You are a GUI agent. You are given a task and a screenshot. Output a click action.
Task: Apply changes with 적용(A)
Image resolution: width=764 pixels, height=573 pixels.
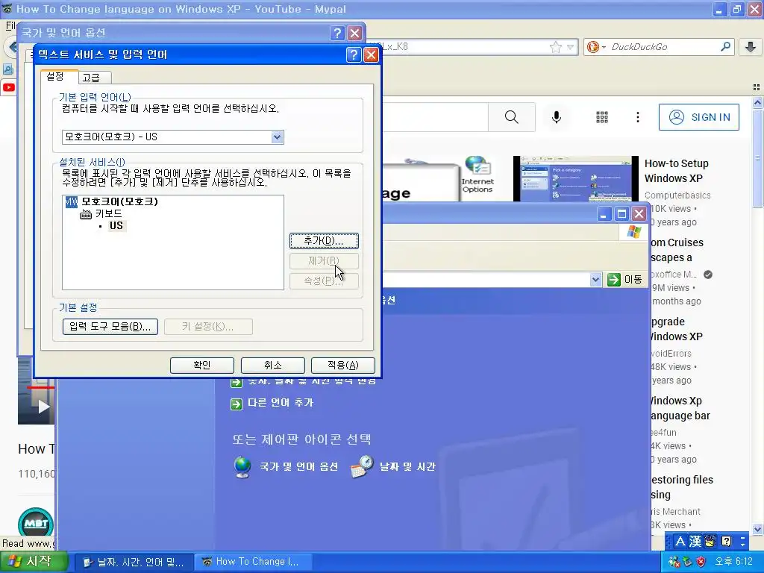tap(343, 365)
